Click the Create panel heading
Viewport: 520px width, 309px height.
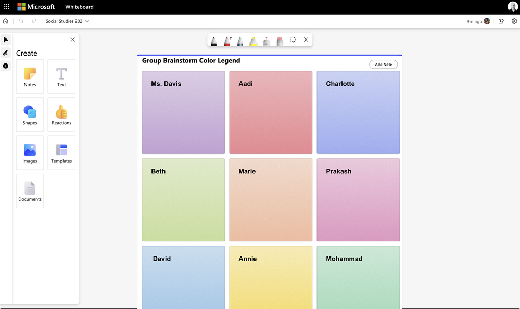[27, 53]
